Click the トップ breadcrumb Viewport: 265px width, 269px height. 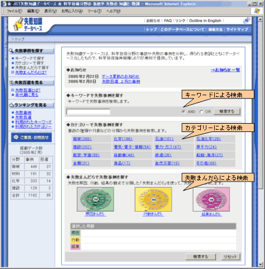[20, 39]
